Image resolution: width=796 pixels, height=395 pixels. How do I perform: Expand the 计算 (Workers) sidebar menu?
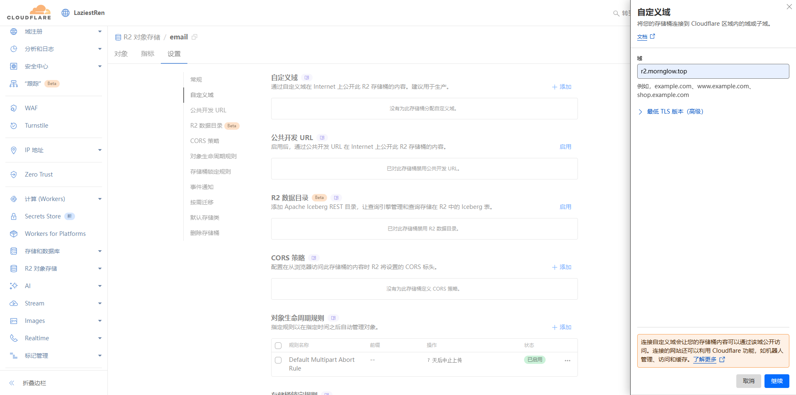pyautogui.click(x=99, y=199)
